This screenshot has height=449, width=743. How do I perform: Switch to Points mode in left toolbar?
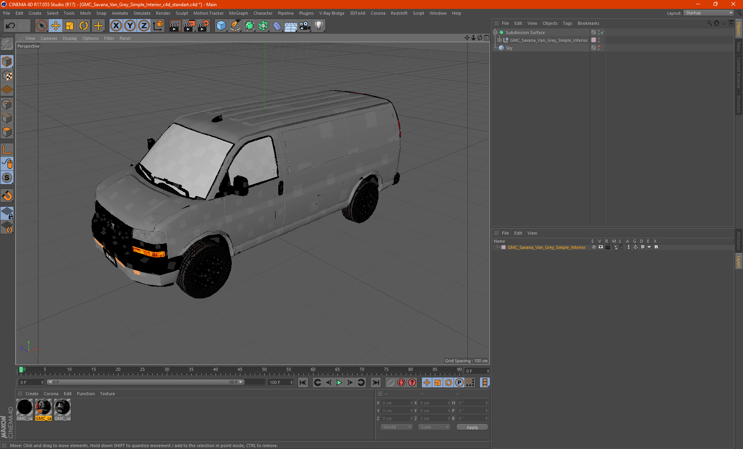tap(7, 104)
